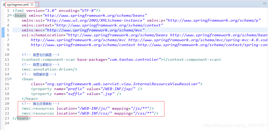Select the /WEB-INF/js/ location value
The width and height of the screenshot is (268, 130).
[94, 108]
